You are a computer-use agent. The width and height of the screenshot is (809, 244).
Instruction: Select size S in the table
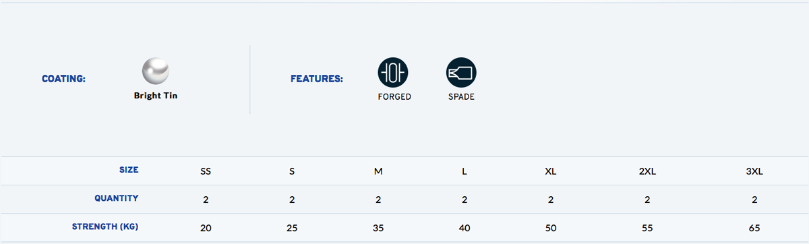click(x=292, y=171)
